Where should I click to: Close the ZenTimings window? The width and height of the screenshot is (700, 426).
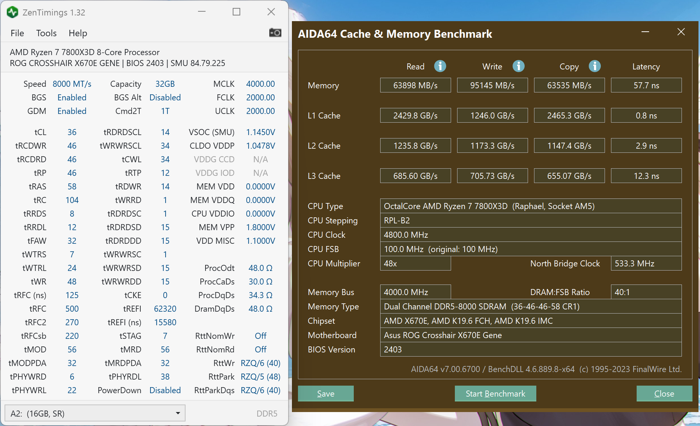pyautogui.click(x=271, y=12)
